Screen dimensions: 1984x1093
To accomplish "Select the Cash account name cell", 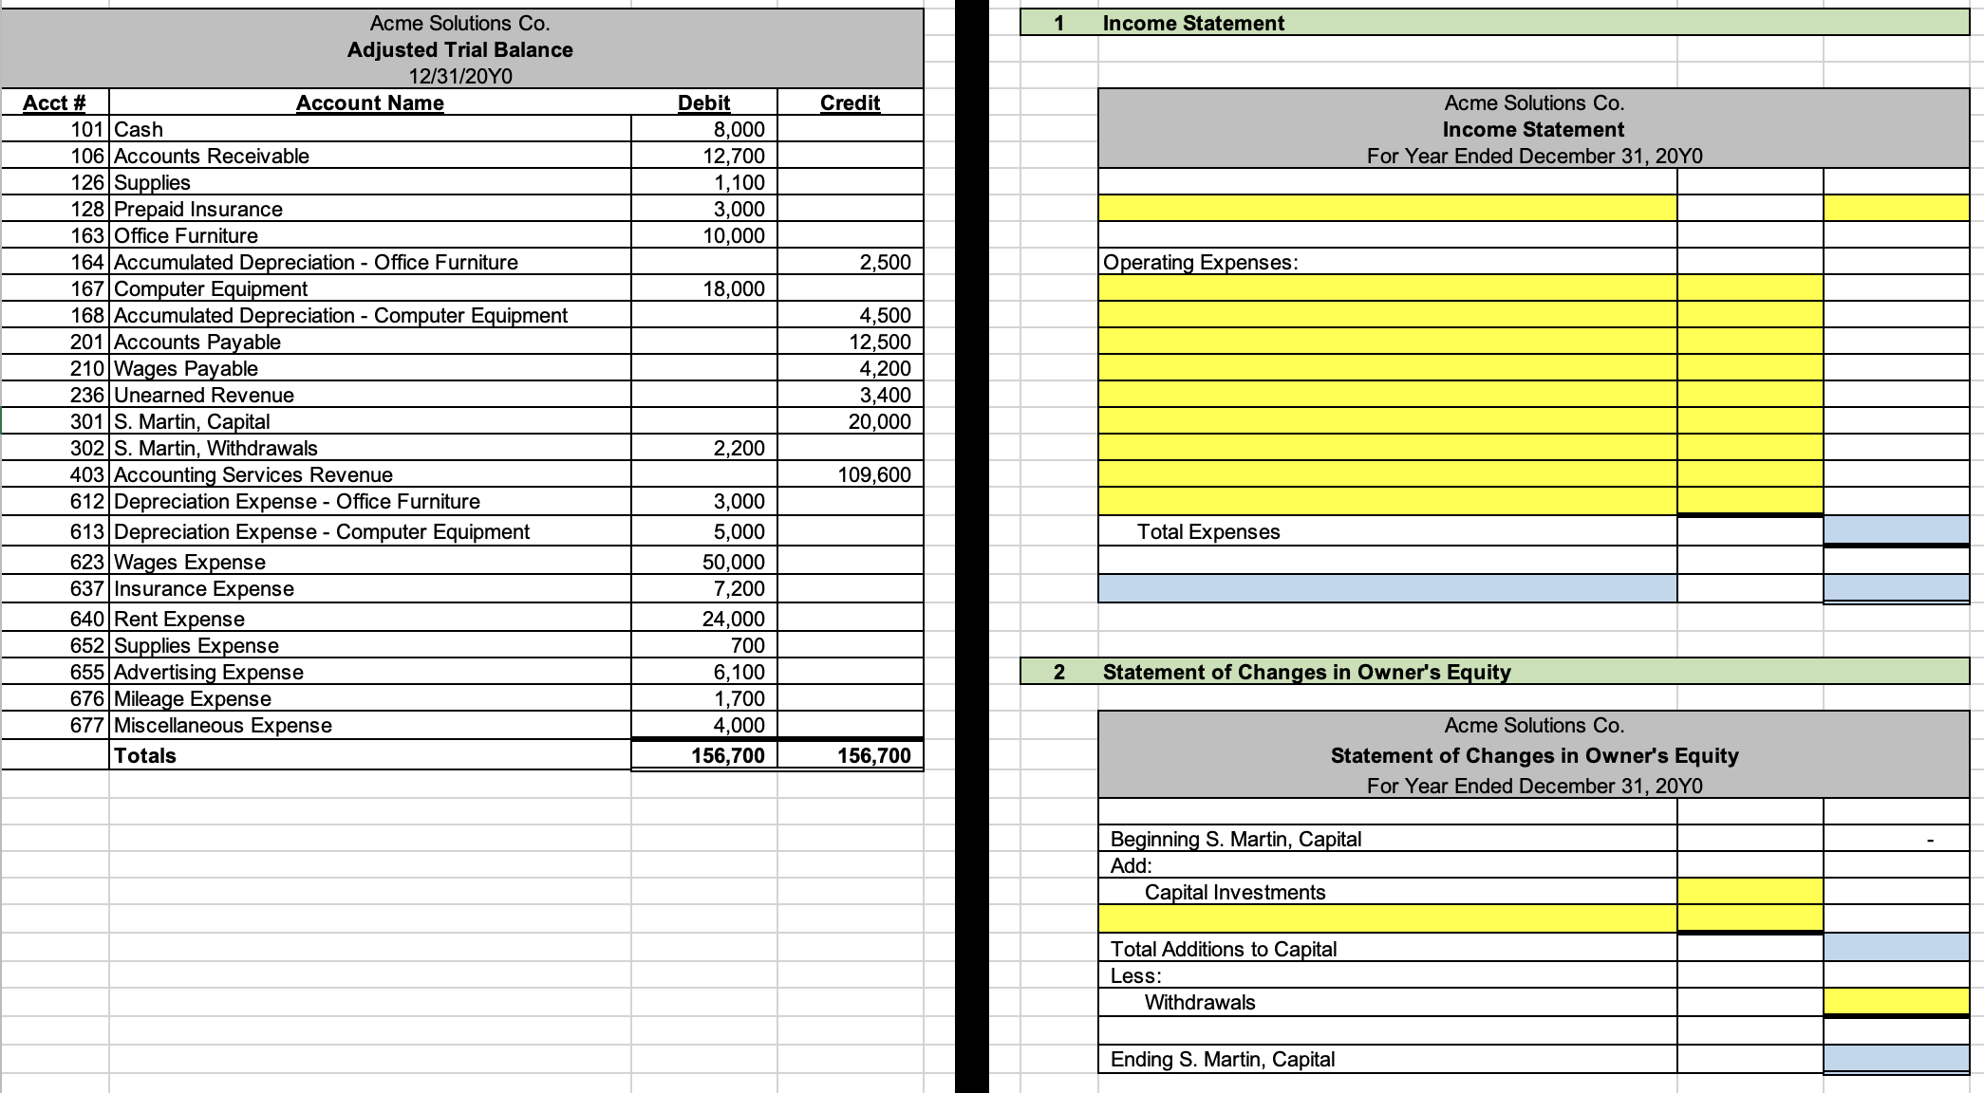I will 370,129.
